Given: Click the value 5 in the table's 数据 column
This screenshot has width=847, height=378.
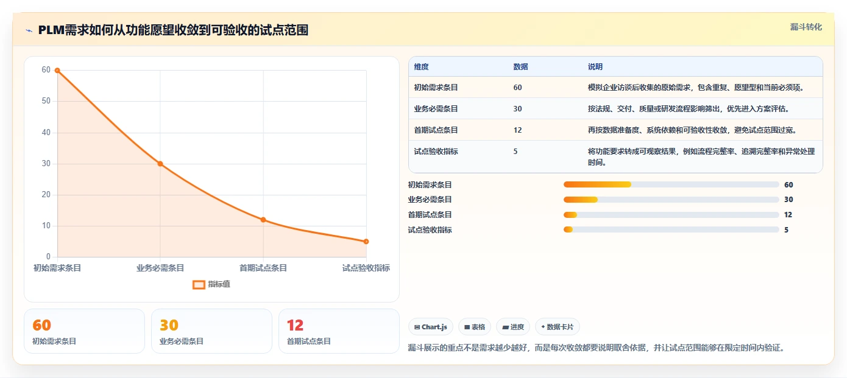Looking at the screenshot, I should pos(516,152).
